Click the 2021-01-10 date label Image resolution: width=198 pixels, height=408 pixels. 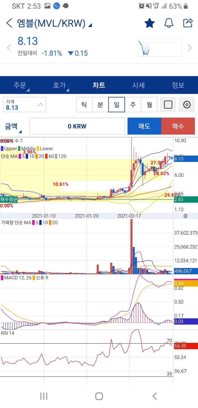point(44,216)
